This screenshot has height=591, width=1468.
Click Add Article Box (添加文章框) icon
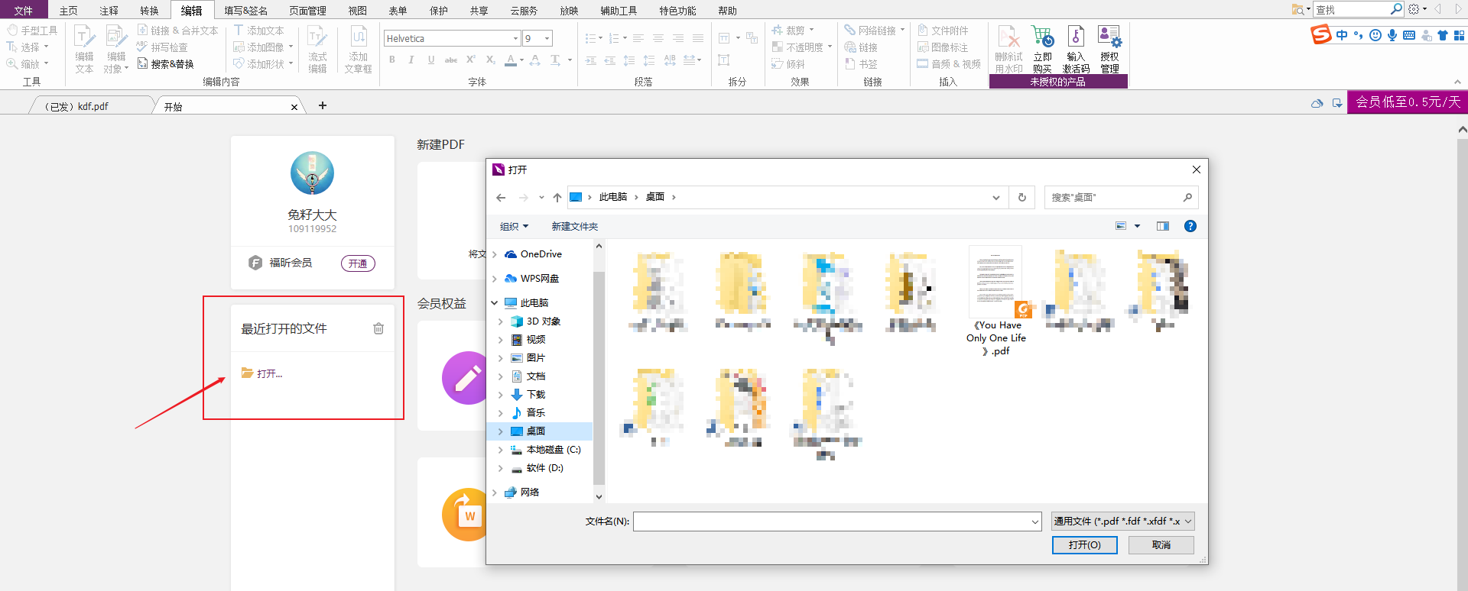[x=358, y=49]
